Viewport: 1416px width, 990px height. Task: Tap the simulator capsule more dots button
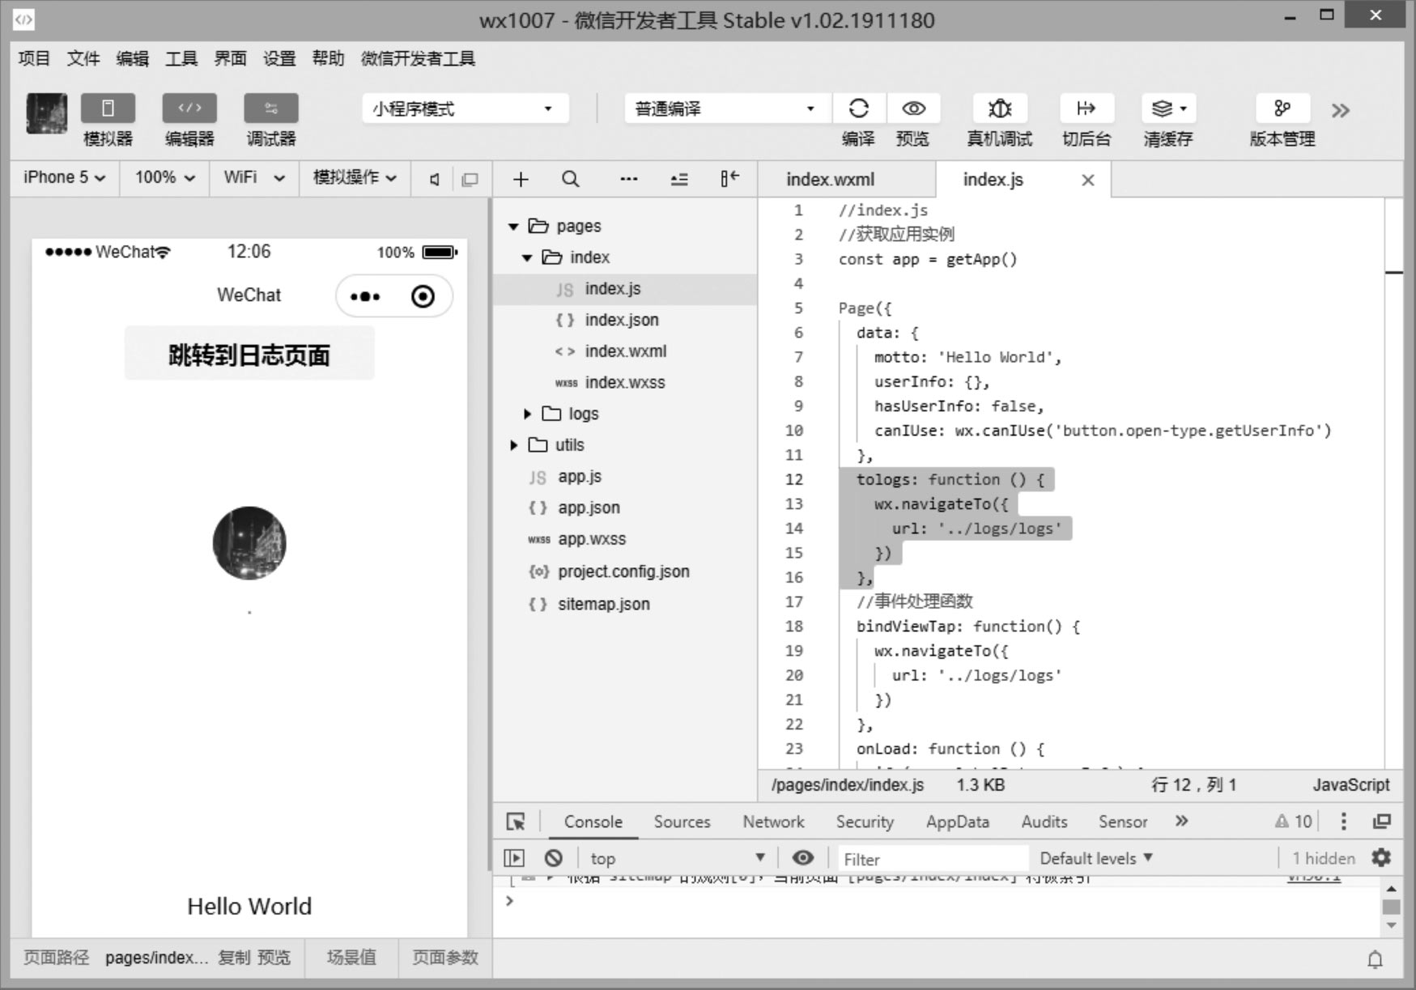(x=365, y=296)
